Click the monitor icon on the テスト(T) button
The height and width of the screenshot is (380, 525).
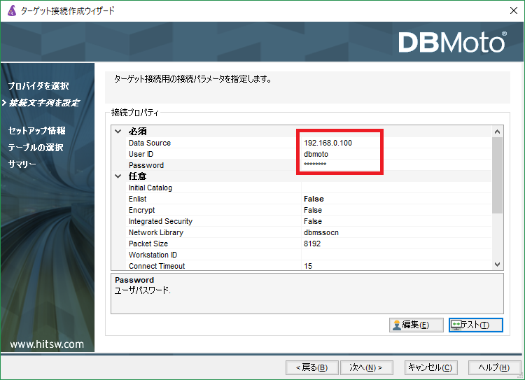coord(456,325)
